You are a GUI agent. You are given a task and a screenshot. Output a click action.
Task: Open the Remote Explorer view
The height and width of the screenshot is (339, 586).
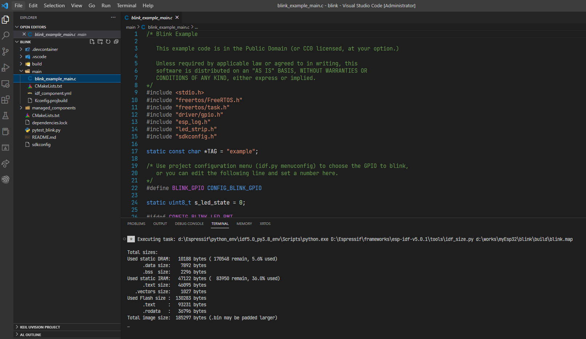click(5, 84)
